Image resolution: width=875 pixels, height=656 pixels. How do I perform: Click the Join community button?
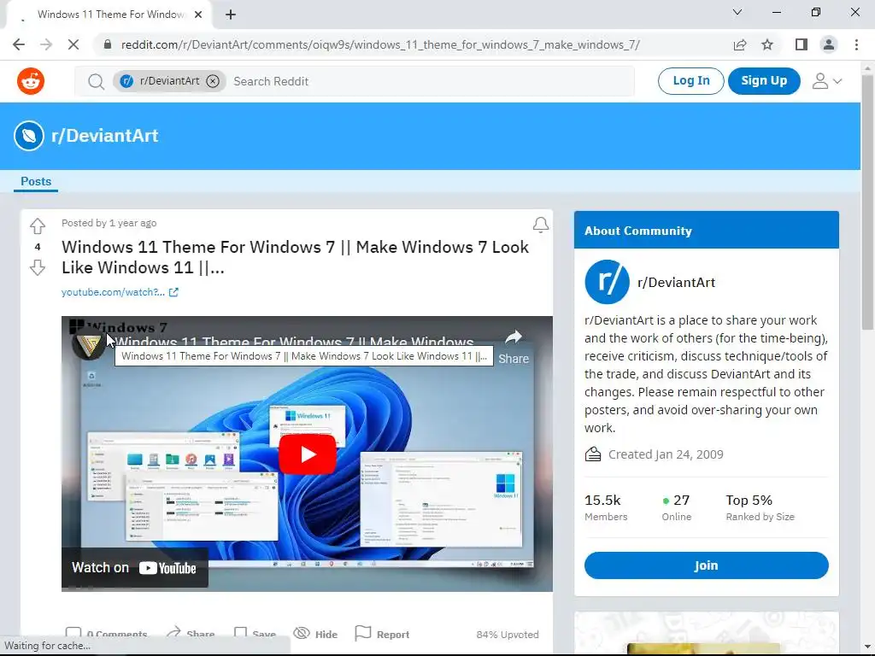(706, 565)
